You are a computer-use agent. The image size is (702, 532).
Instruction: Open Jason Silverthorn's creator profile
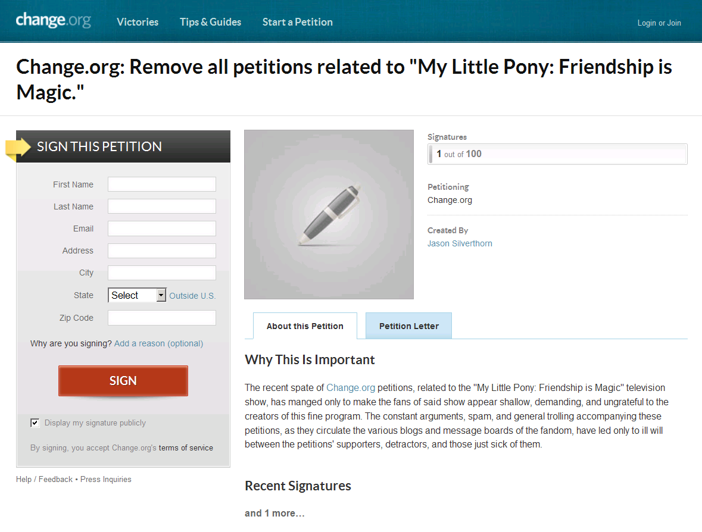[x=460, y=243]
